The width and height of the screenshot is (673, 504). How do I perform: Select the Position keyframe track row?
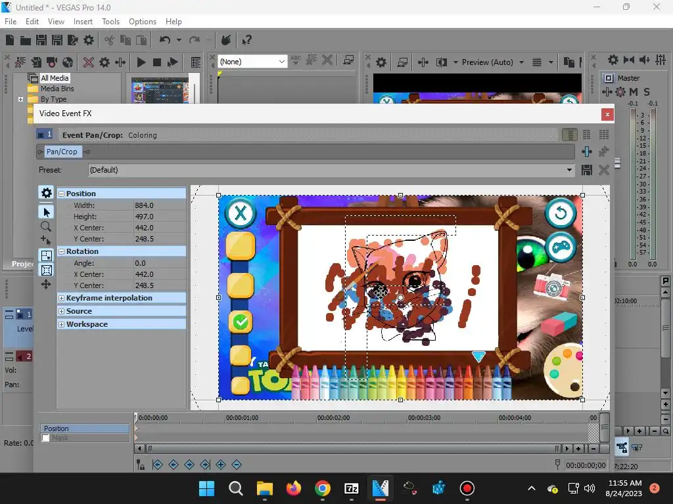(x=85, y=429)
